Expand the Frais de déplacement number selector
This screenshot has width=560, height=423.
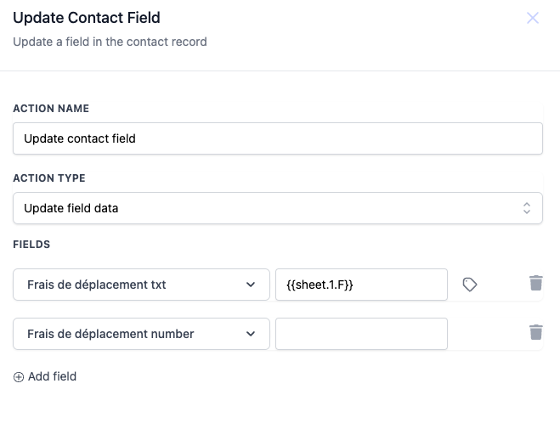141,334
